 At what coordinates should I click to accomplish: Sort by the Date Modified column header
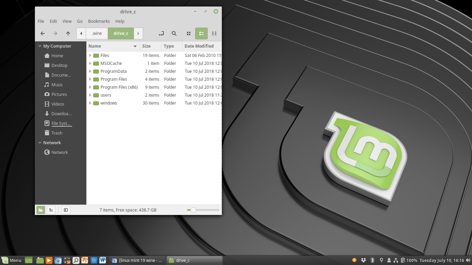202,46
